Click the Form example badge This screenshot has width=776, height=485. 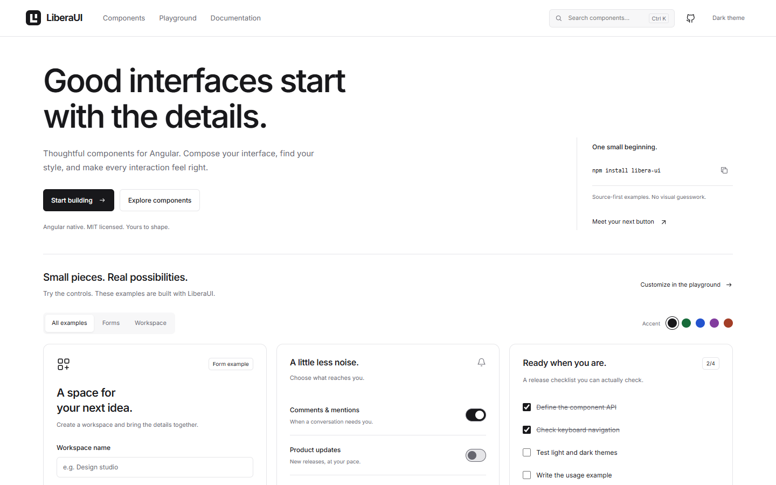pos(231,364)
